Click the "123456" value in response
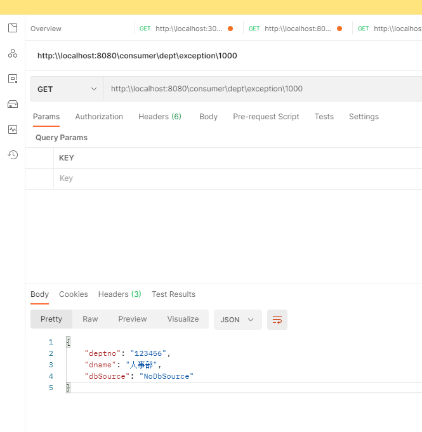 (x=148, y=353)
